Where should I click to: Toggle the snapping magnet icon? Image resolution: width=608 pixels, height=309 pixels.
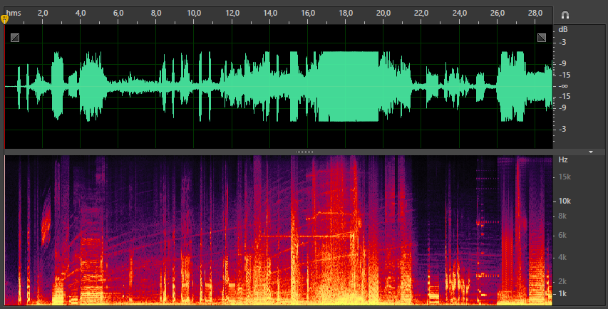[x=565, y=14]
